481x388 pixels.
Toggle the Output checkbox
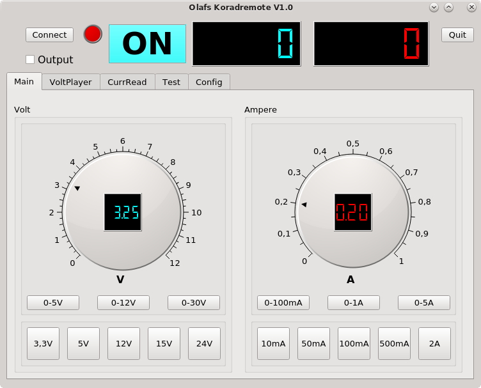click(x=30, y=59)
